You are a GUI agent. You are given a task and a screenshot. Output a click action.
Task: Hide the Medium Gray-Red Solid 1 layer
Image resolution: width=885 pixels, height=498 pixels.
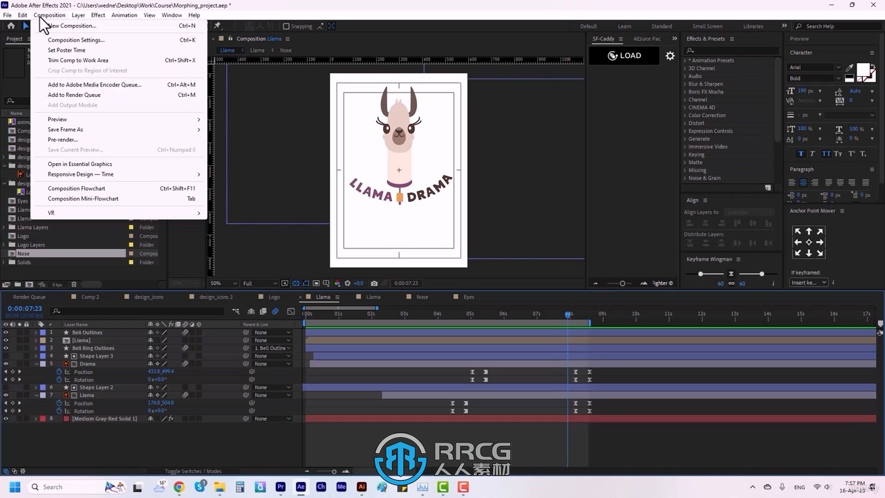pos(6,418)
